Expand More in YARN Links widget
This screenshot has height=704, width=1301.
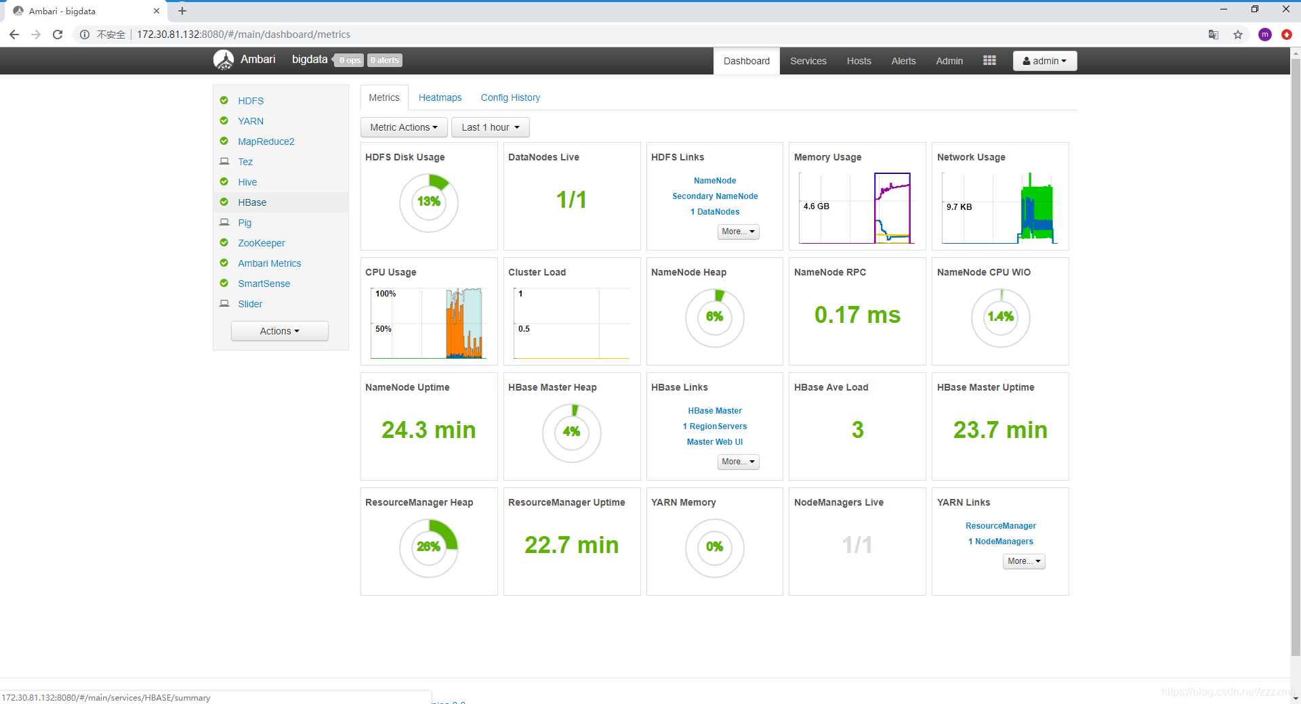[1024, 561]
